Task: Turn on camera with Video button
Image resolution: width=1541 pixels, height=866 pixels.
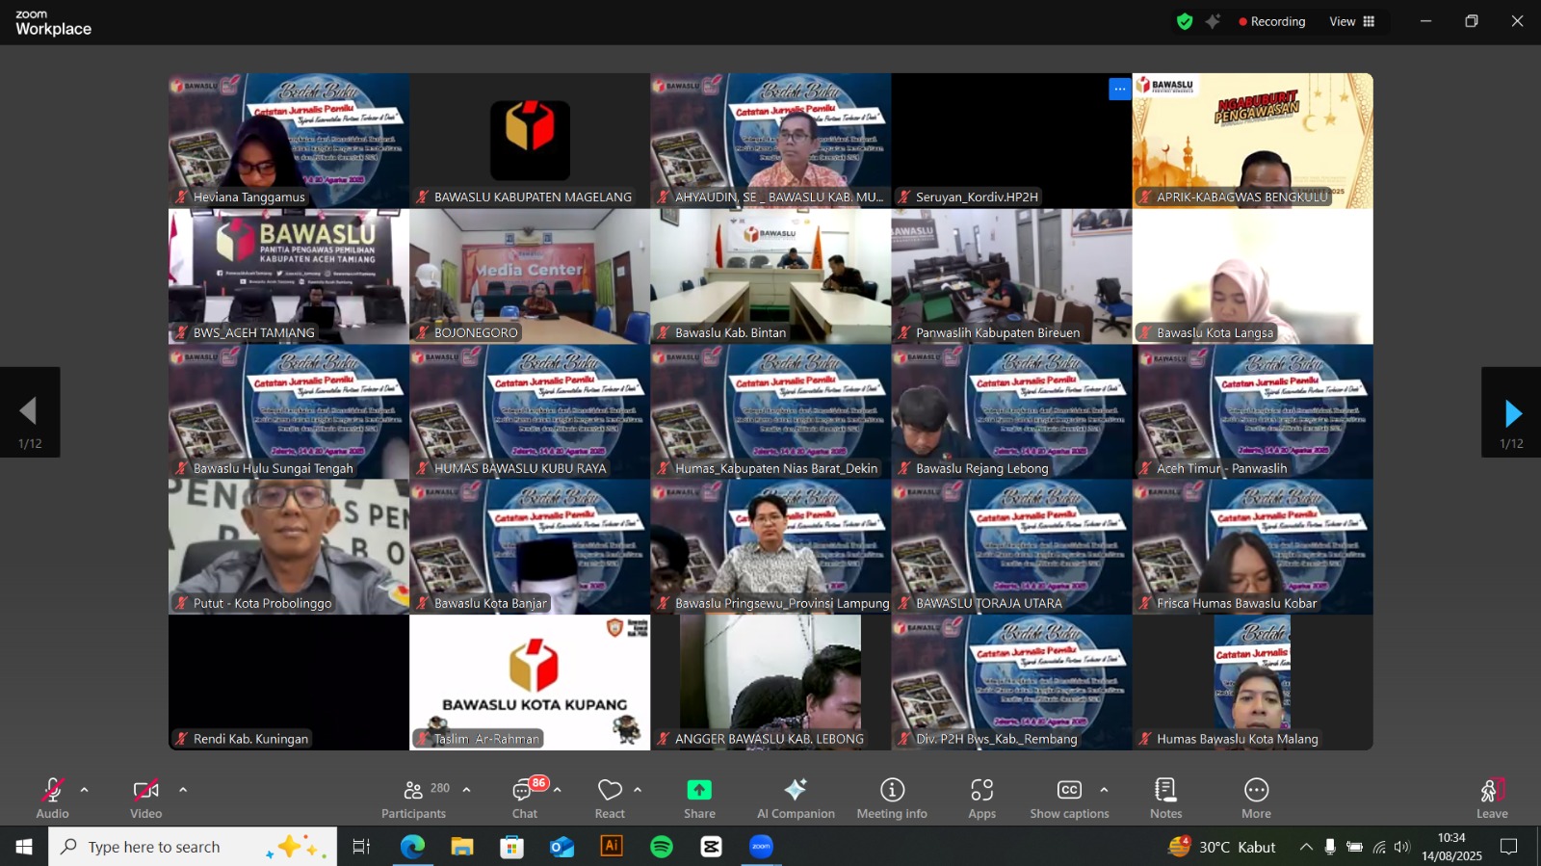Action: 145,799
